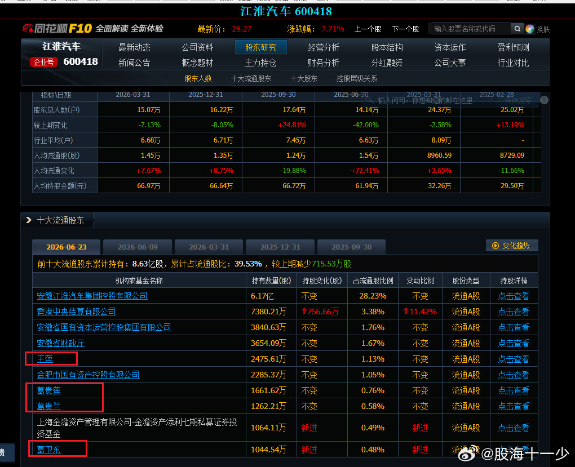This screenshot has height=467, width=575.
Task: Select the 2026-06-23 date tab
Action: (67, 247)
